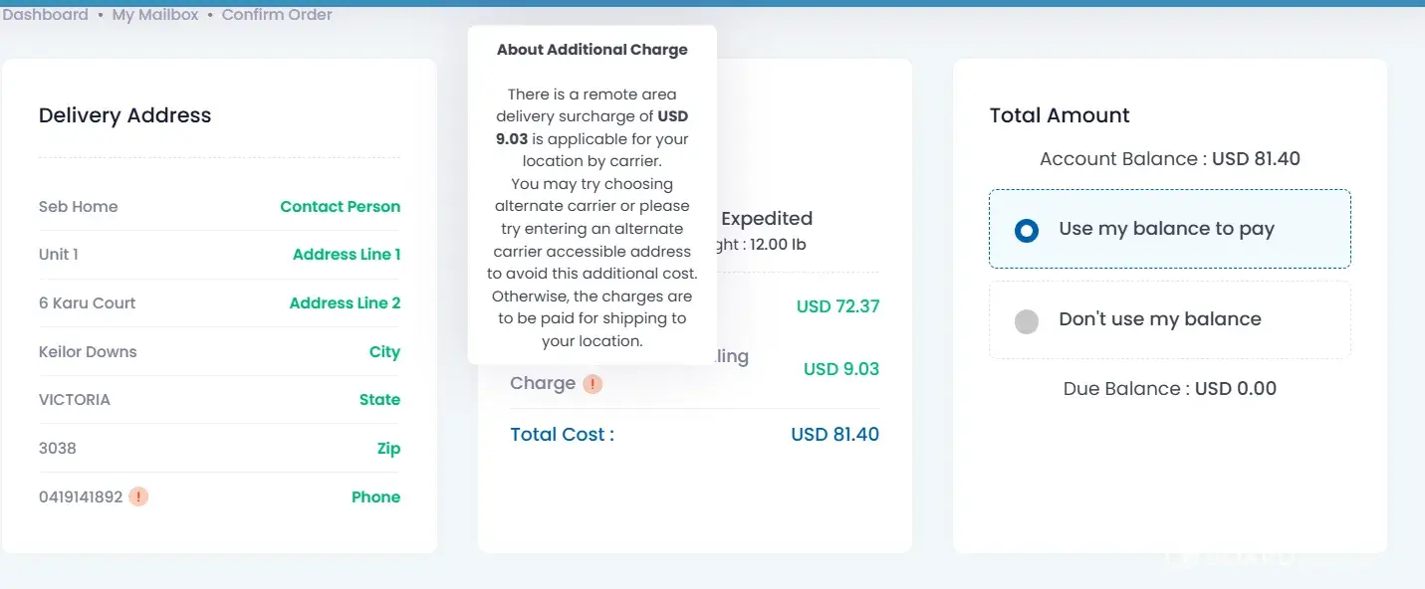Select the "Use my balance to pay" option

[x=1027, y=230]
